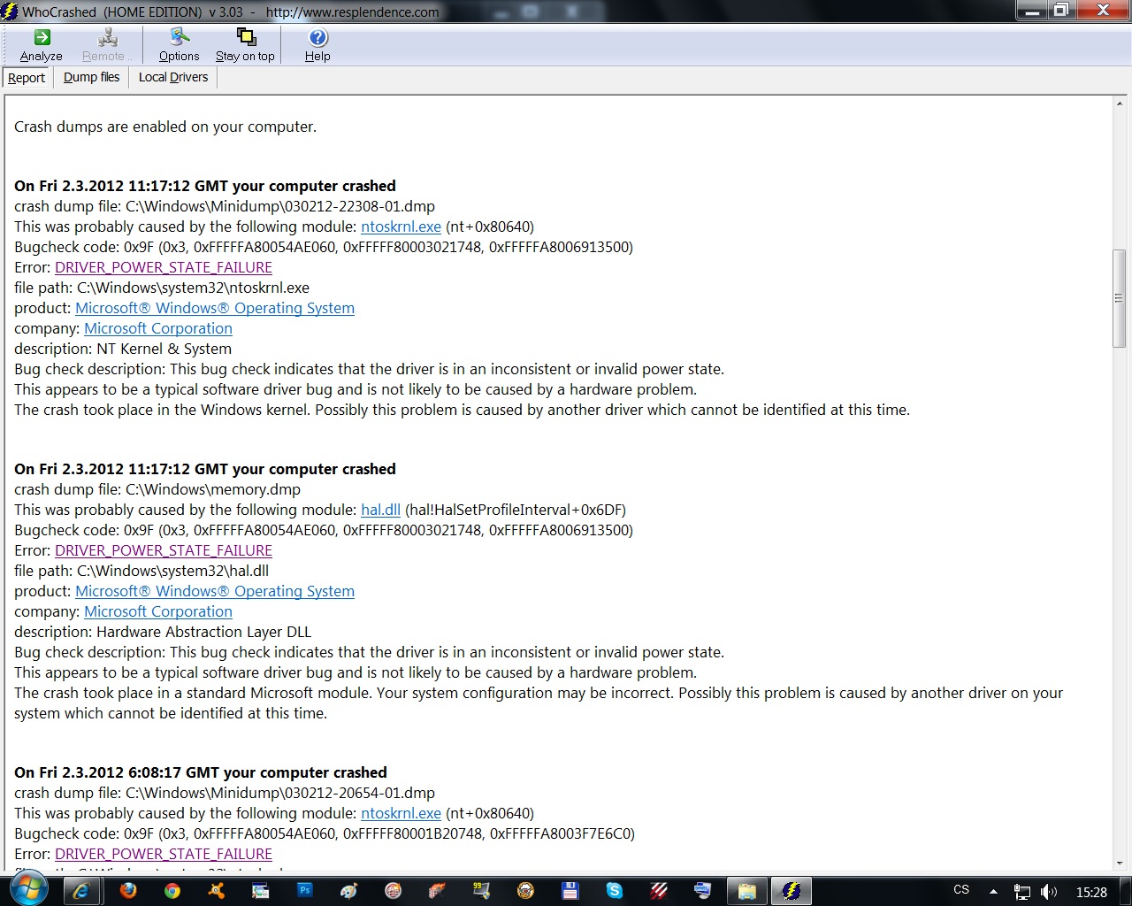Click the report vertical scrollbar thumb
The image size is (1132, 906).
[x=1119, y=299]
